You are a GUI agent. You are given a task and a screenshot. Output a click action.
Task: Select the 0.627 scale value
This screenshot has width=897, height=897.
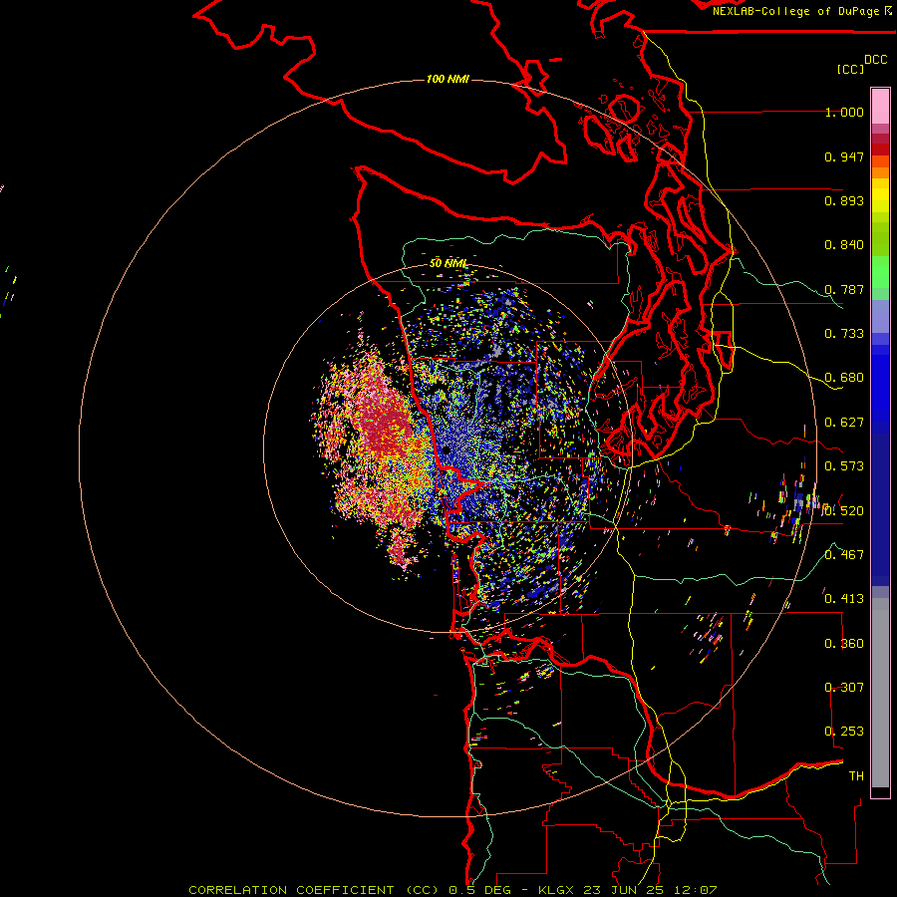pos(844,423)
